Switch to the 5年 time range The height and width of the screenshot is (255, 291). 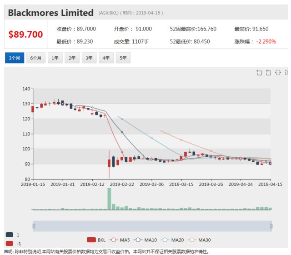[123, 58]
